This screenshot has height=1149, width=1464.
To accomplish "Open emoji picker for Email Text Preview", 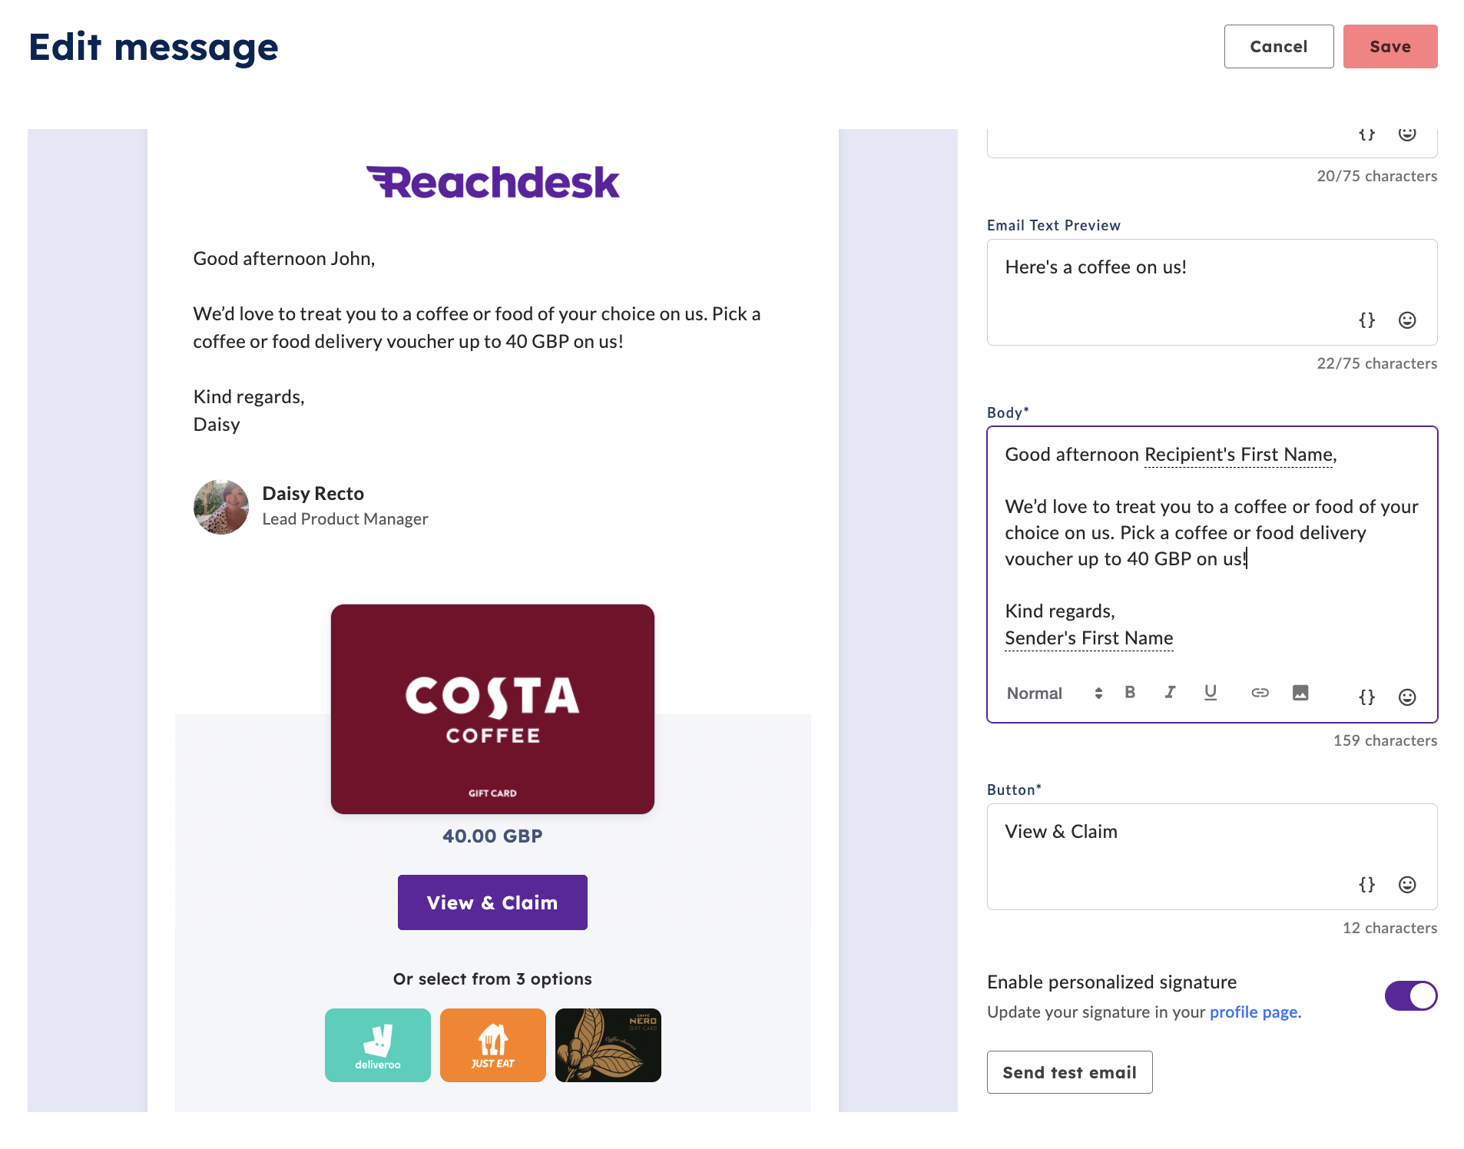I will point(1406,320).
